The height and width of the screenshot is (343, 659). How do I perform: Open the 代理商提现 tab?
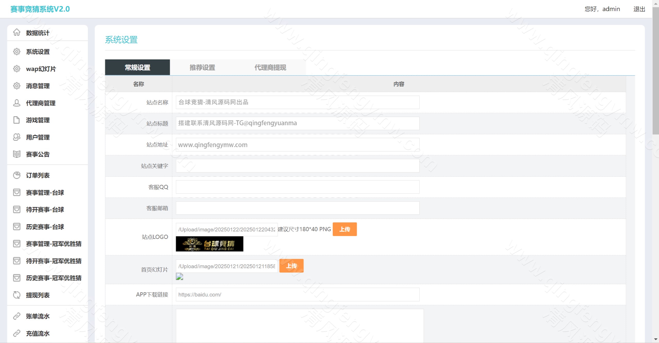[270, 67]
